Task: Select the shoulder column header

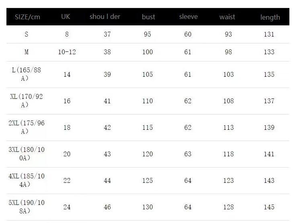Action: 105,16
